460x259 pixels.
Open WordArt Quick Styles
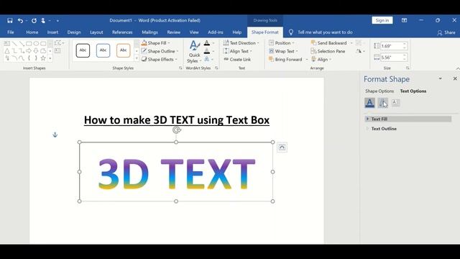194,52
